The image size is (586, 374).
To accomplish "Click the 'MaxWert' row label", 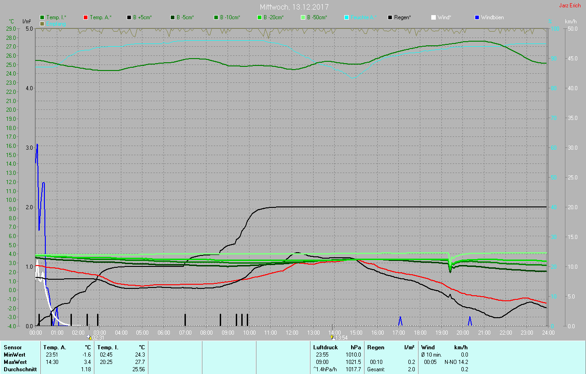I will [x=15, y=362].
